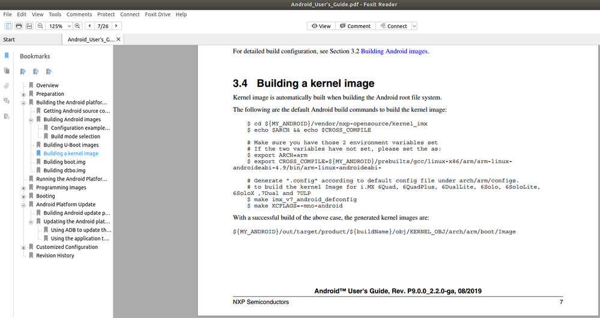600x318 pixels.
Task: Open the Comments menu
Action: [x=79, y=14]
